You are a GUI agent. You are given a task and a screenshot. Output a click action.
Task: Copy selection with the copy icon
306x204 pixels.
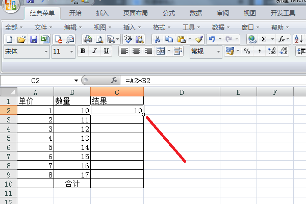tap(169, 39)
